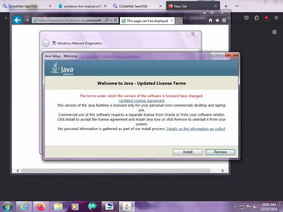Click Firefox back arrow

pyautogui.click(x=6, y=18)
